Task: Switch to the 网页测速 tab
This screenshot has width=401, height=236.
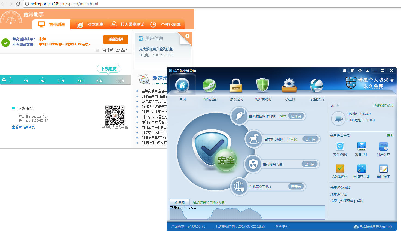Action: (x=90, y=24)
